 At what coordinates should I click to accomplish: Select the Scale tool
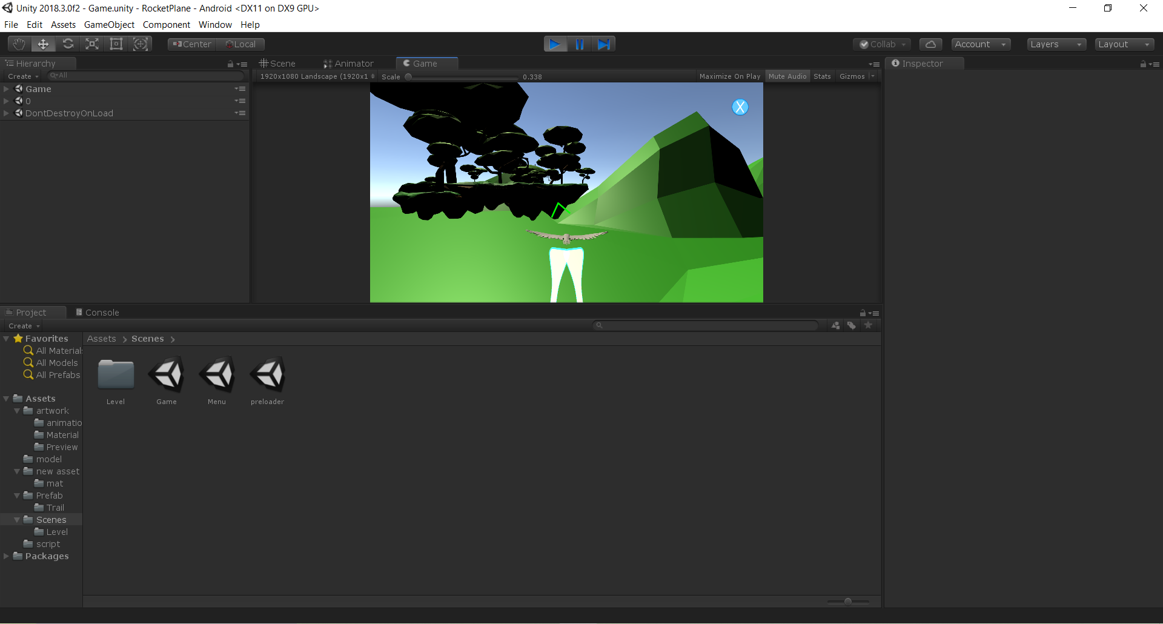pyautogui.click(x=91, y=44)
